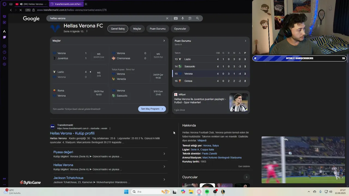349x196 pixels.
Task: Open the player icon in Opera sidebar
Action: (x=4, y=46)
